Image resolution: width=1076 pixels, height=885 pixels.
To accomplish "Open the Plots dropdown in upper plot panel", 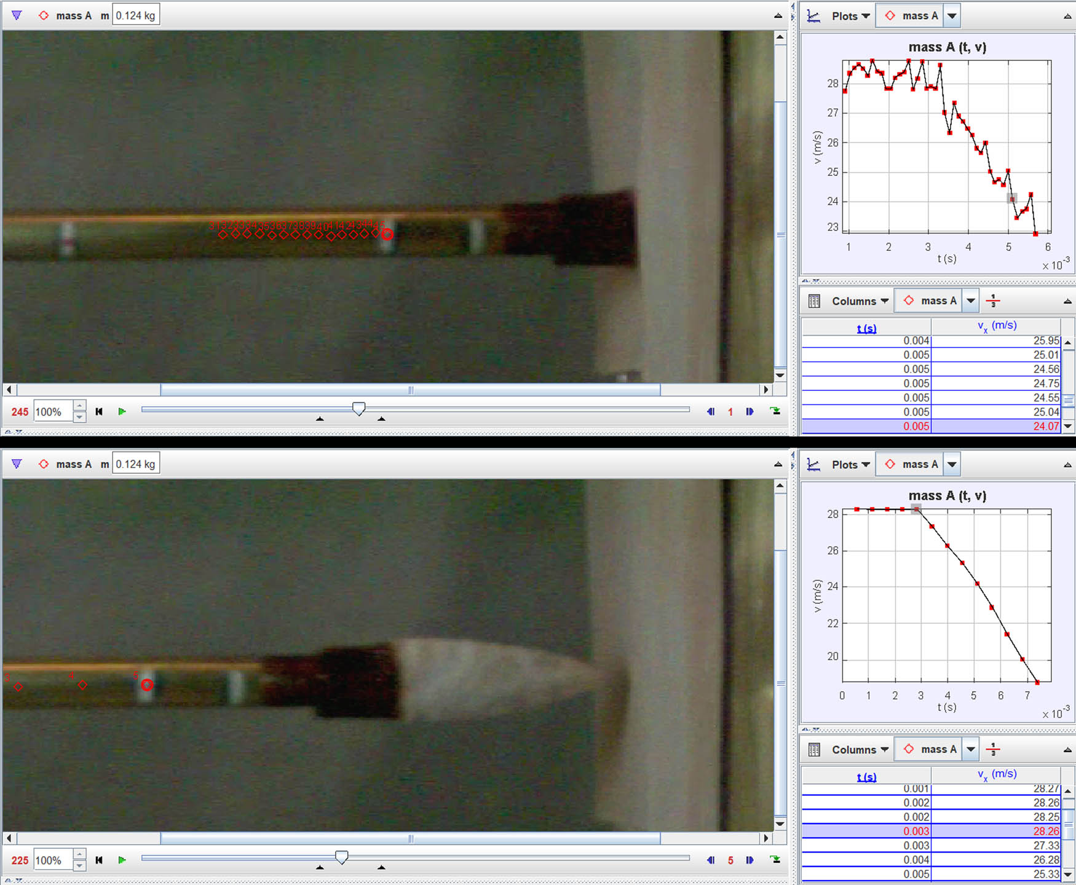I will pyautogui.click(x=850, y=16).
